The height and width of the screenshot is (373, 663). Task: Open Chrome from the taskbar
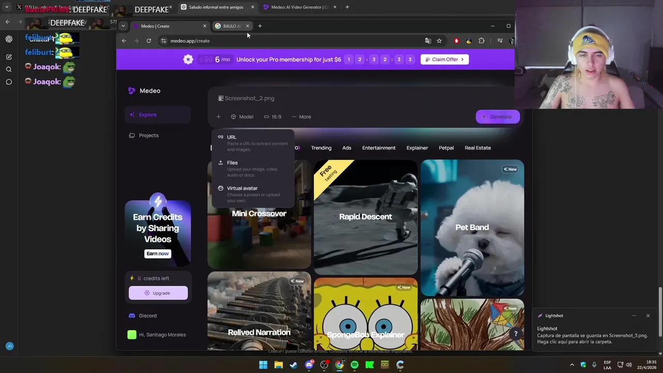pos(339,365)
